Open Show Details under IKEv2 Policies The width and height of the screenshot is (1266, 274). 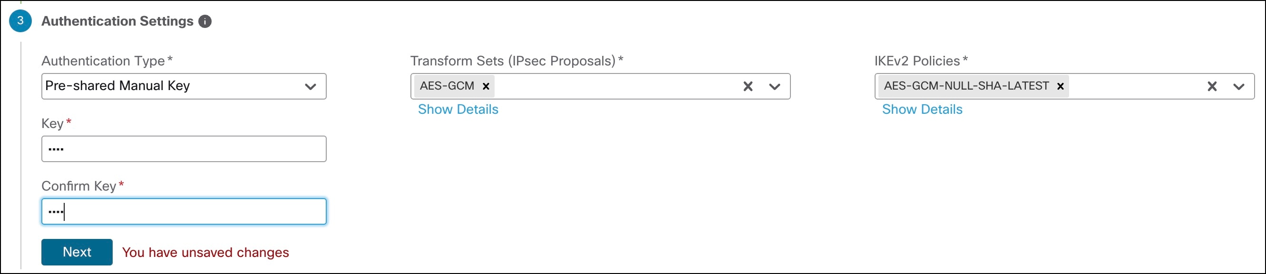pyautogui.click(x=922, y=110)
